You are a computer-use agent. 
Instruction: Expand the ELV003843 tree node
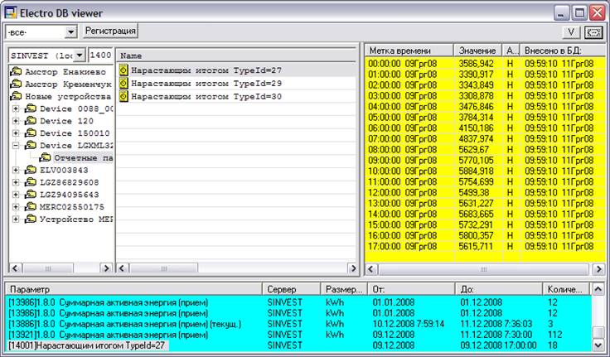(x=17, y=170)
